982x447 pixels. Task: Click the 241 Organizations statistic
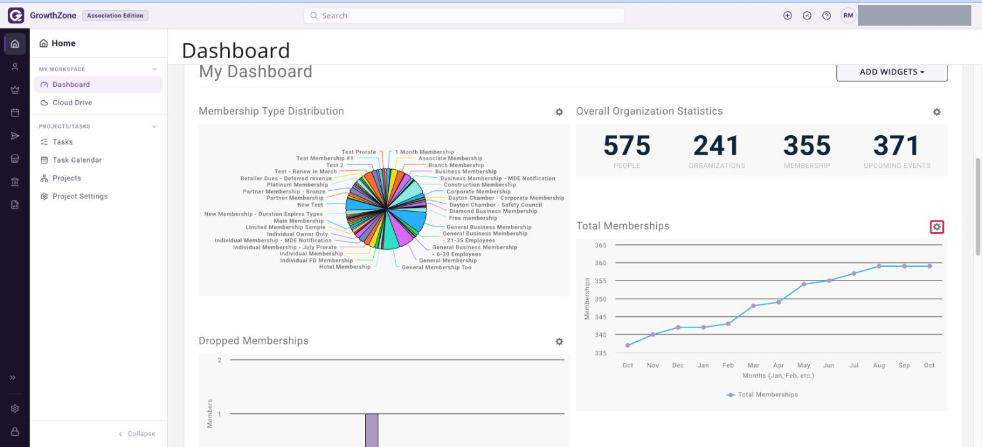point(717,151)
